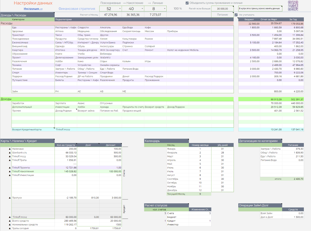
Task: Select the WalleWiz subcategory cell
Action: [x=110, y=58]
